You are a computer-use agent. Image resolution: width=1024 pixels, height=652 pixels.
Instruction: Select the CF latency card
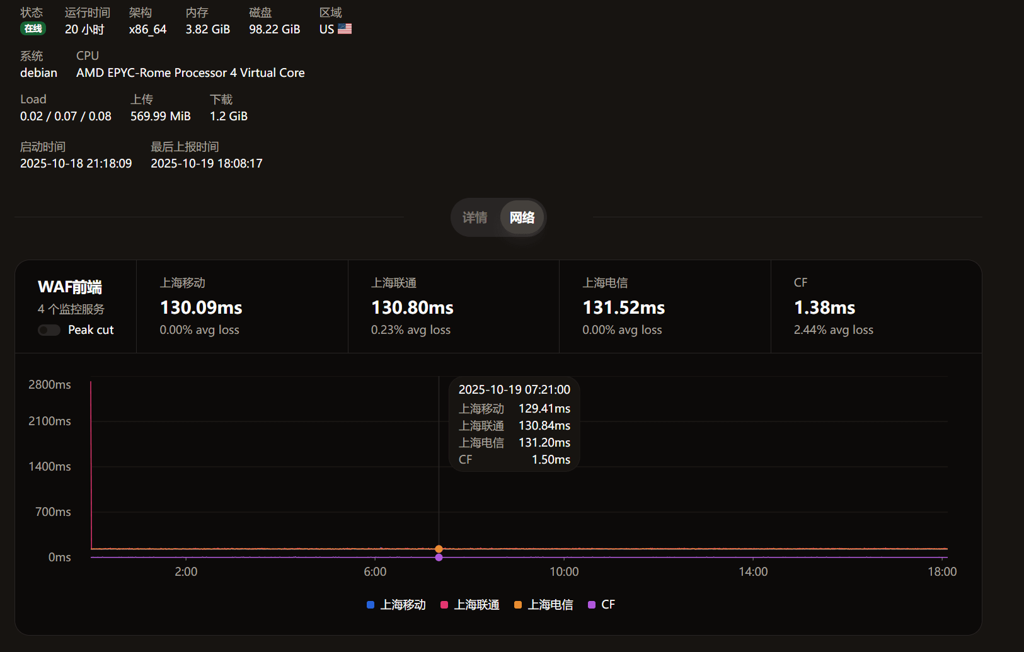click(875, 307)
